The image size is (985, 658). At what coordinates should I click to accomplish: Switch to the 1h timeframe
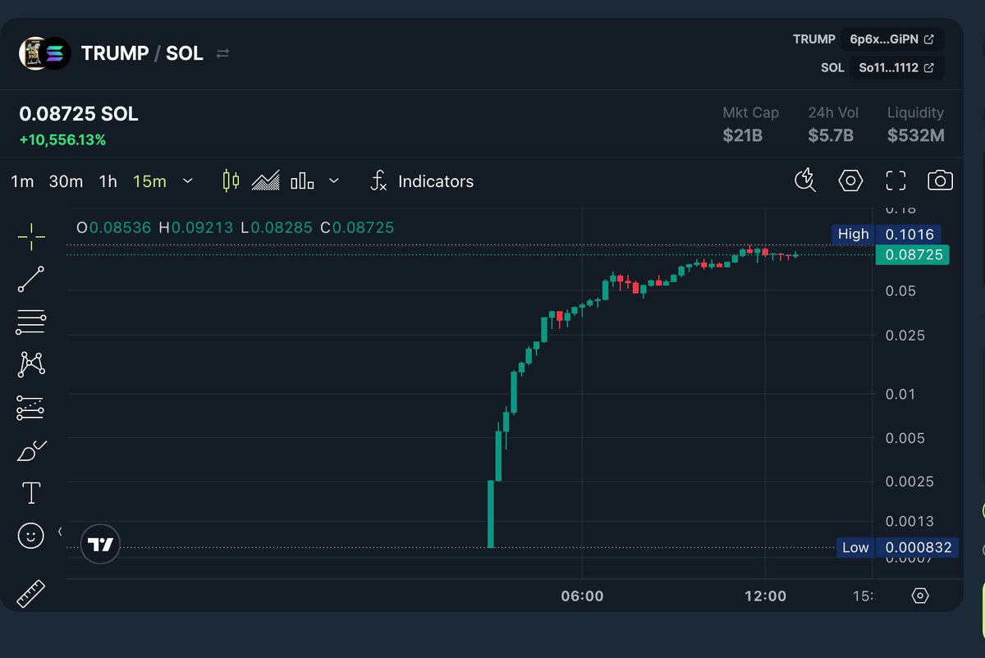pyautogui.click(x=108, y=181)
